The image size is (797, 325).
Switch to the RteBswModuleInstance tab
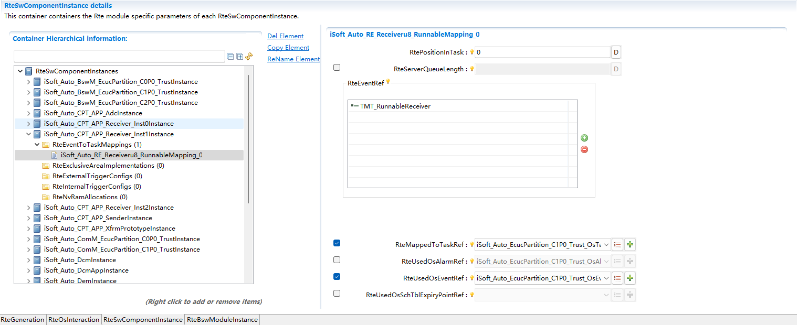[x=222, y=320]
